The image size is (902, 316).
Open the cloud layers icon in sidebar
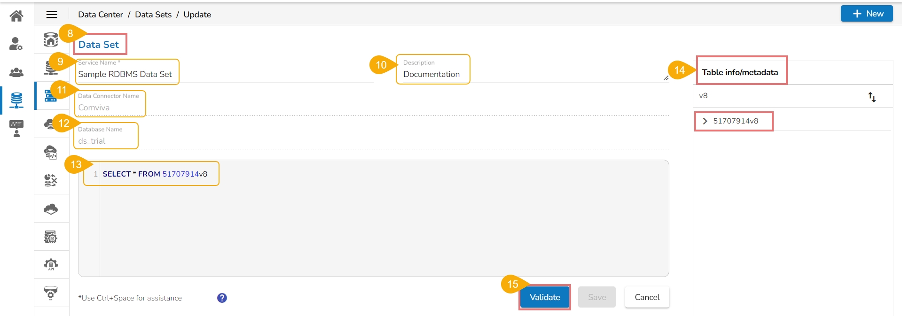(x=51, y=209)
